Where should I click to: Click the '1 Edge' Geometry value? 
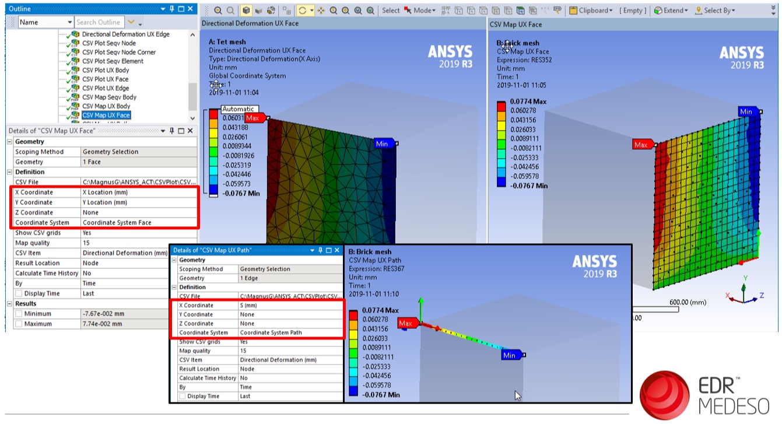point(290,278)
